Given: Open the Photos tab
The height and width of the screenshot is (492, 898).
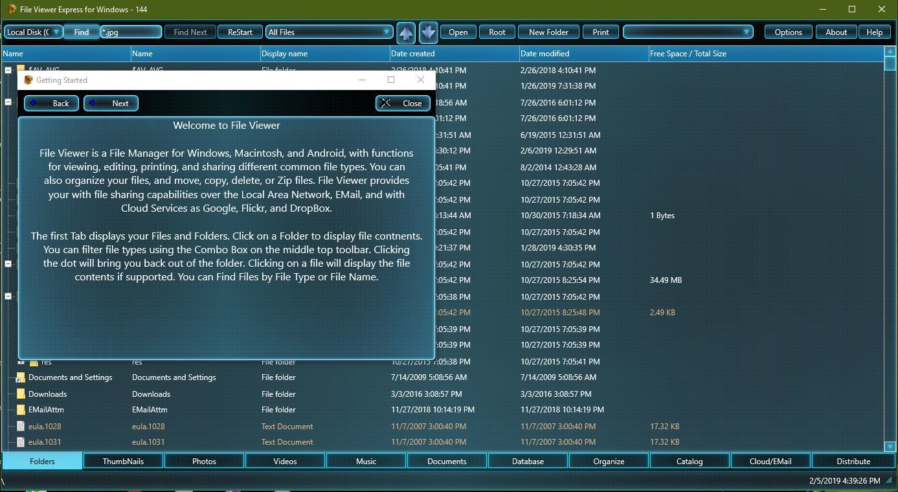Looking at the screenshot, I should 204,462.
